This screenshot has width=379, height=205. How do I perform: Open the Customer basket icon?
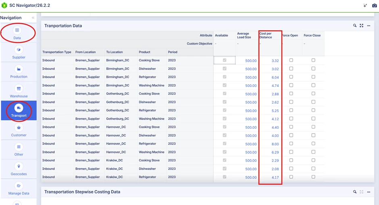pos(19,128)
